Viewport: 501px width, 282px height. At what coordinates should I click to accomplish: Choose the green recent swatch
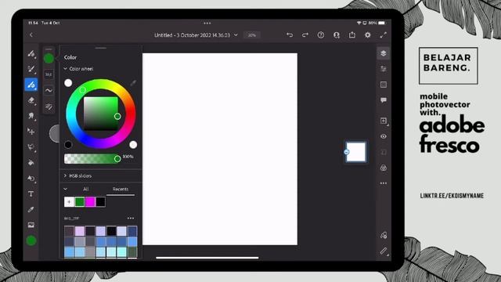click(80, 202)
